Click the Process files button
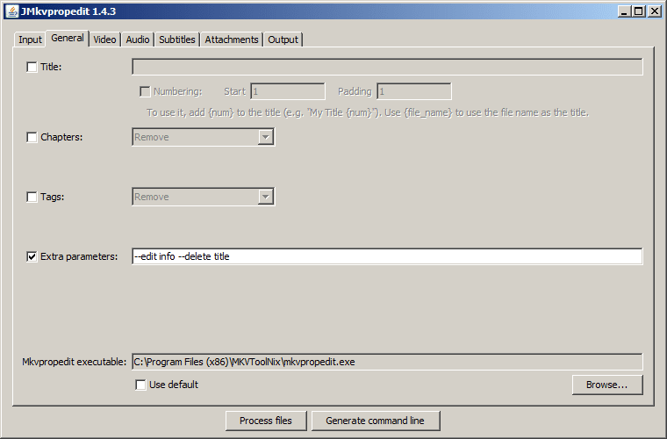The width and height of the screenshot is (667, 439). (x=266, y=421)
